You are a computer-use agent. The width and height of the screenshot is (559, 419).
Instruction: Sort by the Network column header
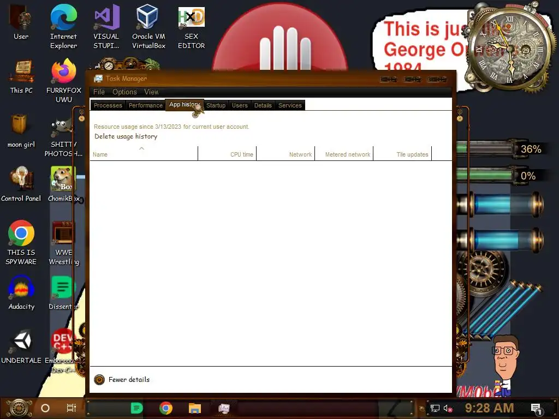coord(286,153)
